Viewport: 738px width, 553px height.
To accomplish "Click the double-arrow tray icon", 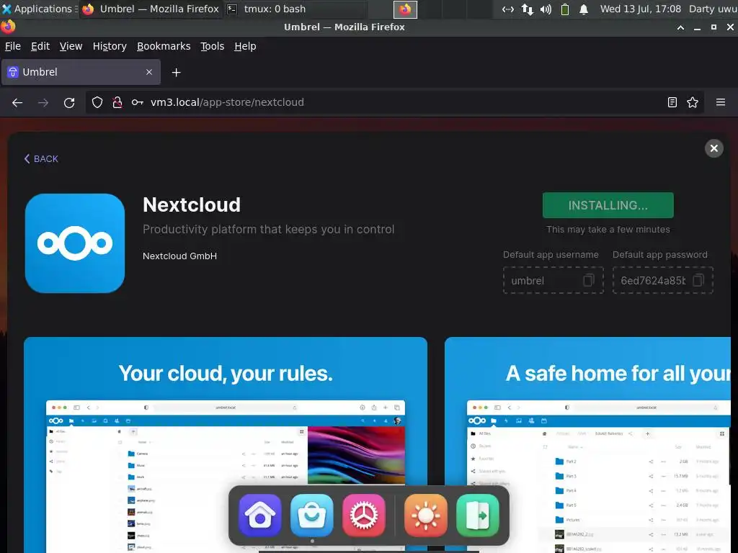I will point(508,9).
